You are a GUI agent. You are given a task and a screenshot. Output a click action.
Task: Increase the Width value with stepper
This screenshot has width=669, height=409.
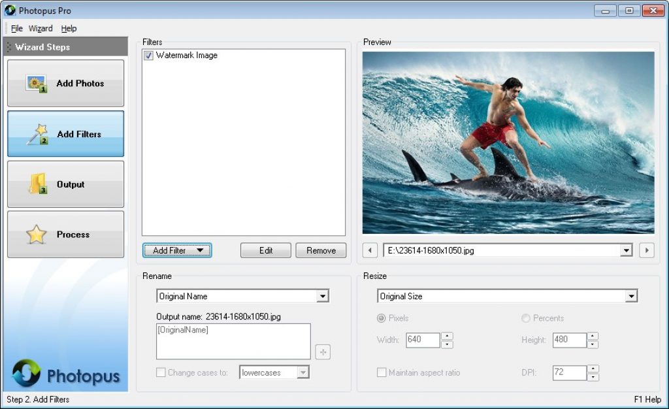pyautogui.click(x=447, y=336)
